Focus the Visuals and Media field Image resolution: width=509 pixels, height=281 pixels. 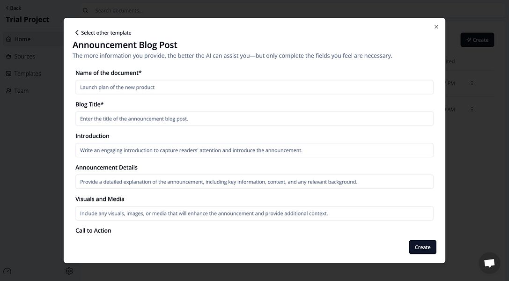point(254,213)
